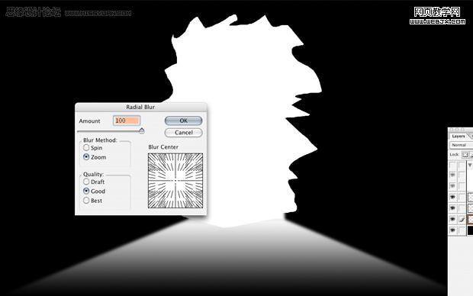
Task: Click the eye icon of the fourth layer row
Action: [x=452, y=197]
